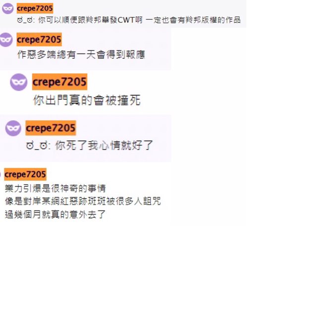Image resolution: width=317 pixels, height=317 pixels.
Task: Select the line 像是對岸某網紅惡跡斑斑被很多人詛咒
Action: [83, 202]
